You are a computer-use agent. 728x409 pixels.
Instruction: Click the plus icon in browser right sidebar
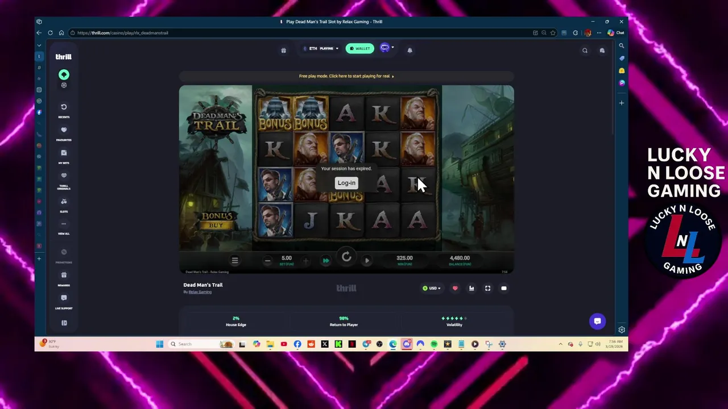(622, 103)
